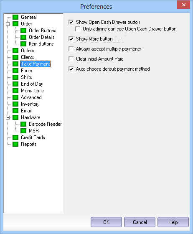Click the green icon beside Clients
This screenshot has width=193, height=234.
[x=15, y=57]
